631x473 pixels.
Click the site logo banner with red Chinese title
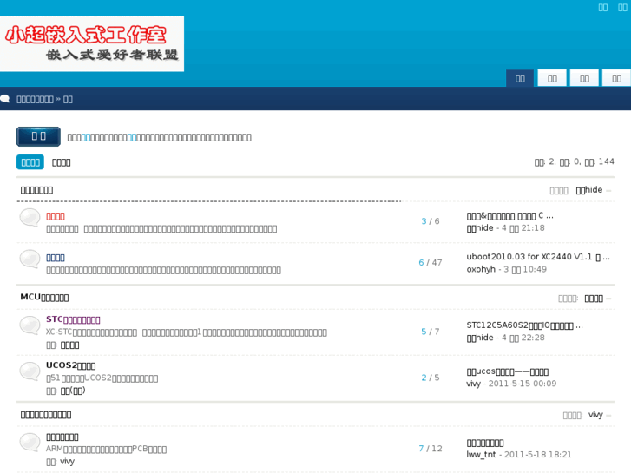click(92, 43)
